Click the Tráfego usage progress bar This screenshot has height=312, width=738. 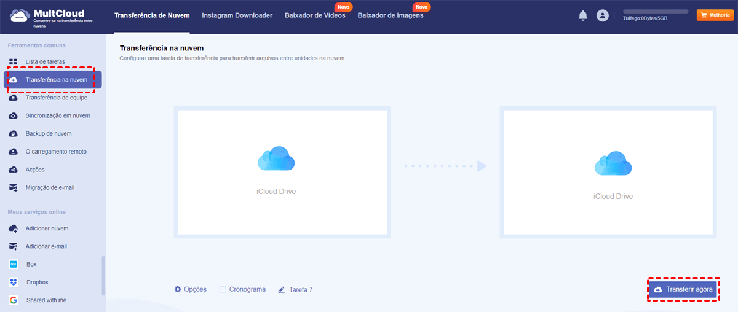pyautogui.click(x=656, y=12)
